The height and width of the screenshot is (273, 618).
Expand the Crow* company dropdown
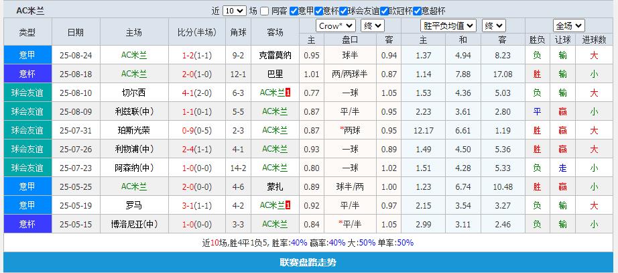[x=336, y=25]
